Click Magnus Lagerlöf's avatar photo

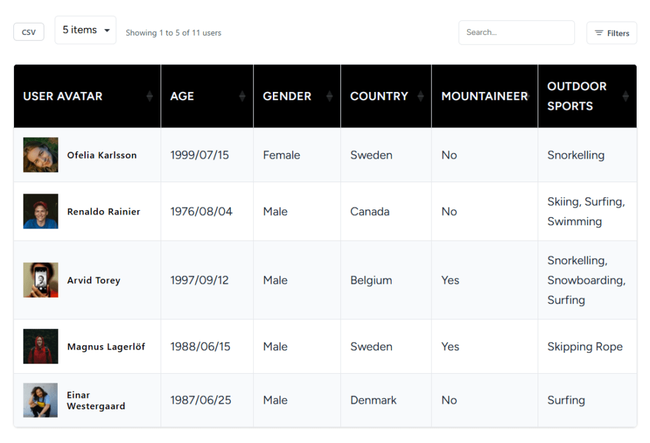click(41, 347)
